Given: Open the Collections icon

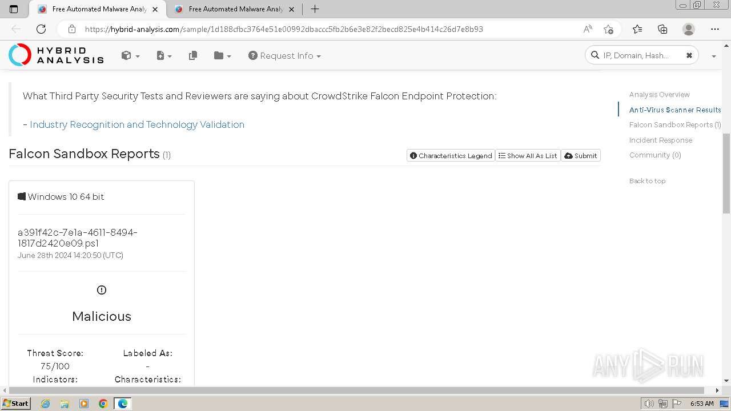Looking at the screenshot, I should point(662,29).
